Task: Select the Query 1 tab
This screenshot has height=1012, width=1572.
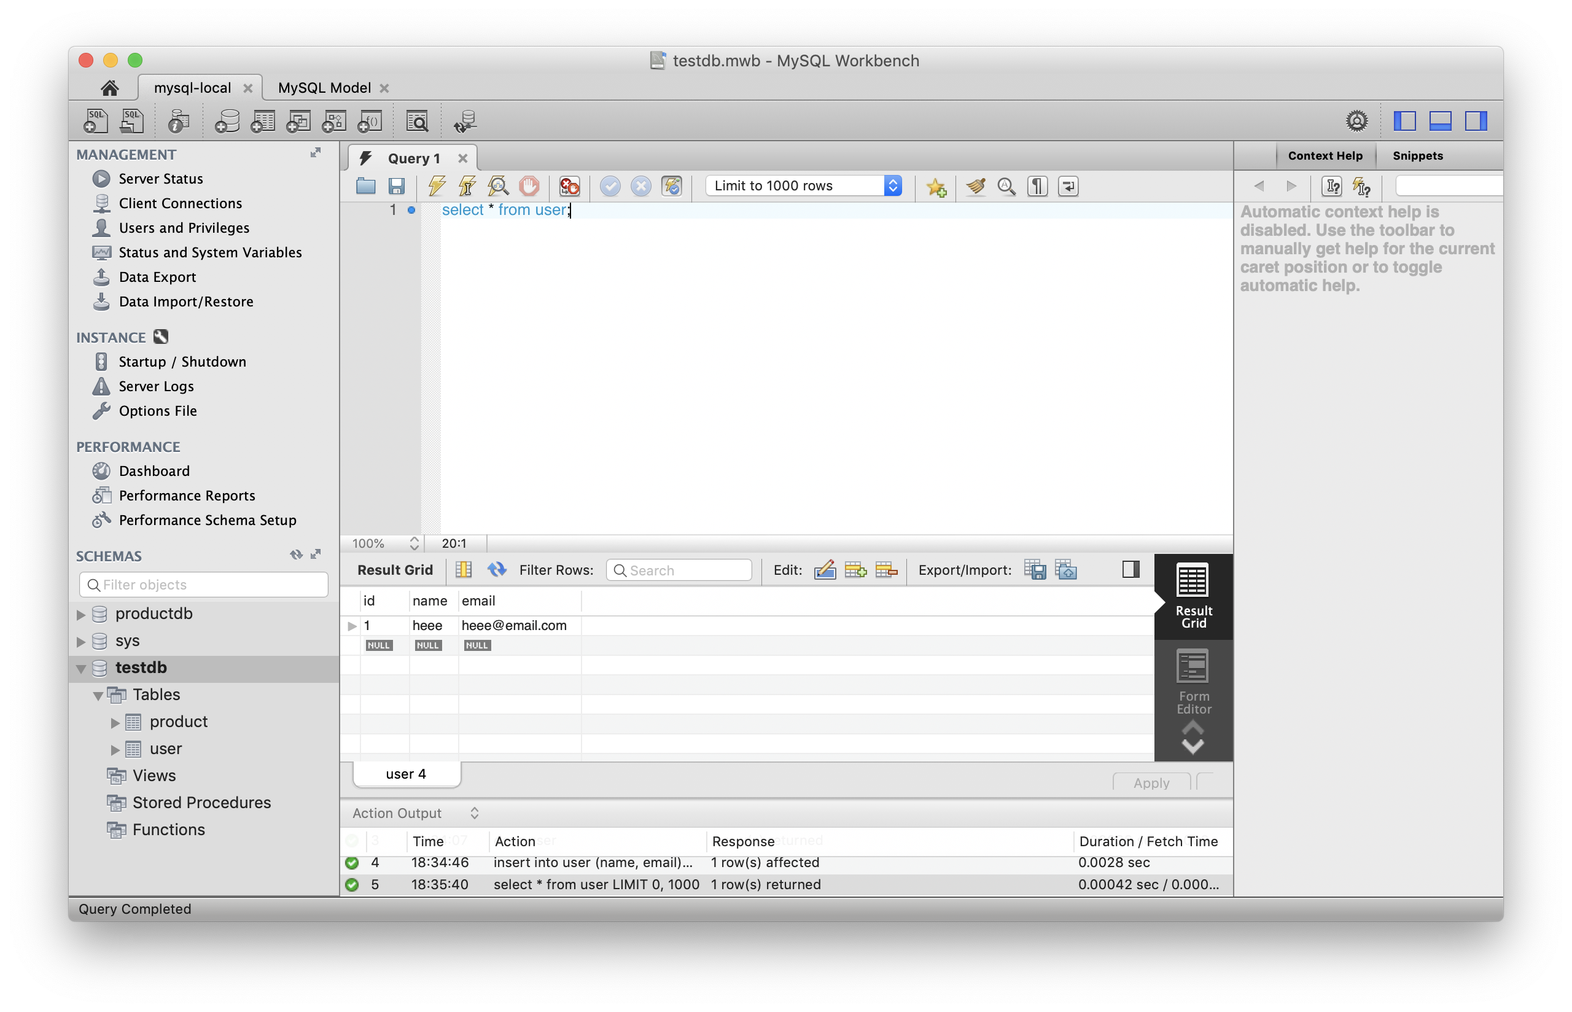Action: [x=414, y=158]
